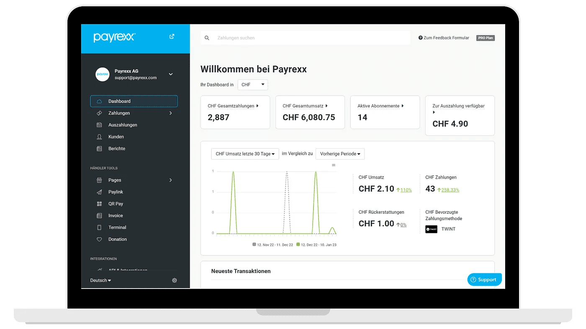586x329 pixels.
Task: Click the Paylink paper plane icon
Action: [99, 192]
